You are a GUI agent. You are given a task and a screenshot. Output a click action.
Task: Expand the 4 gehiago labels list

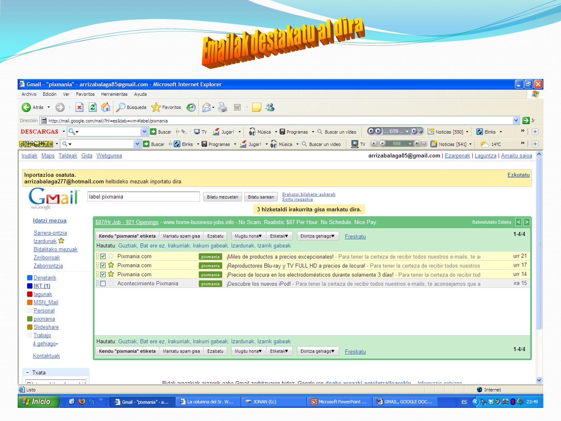45,344
